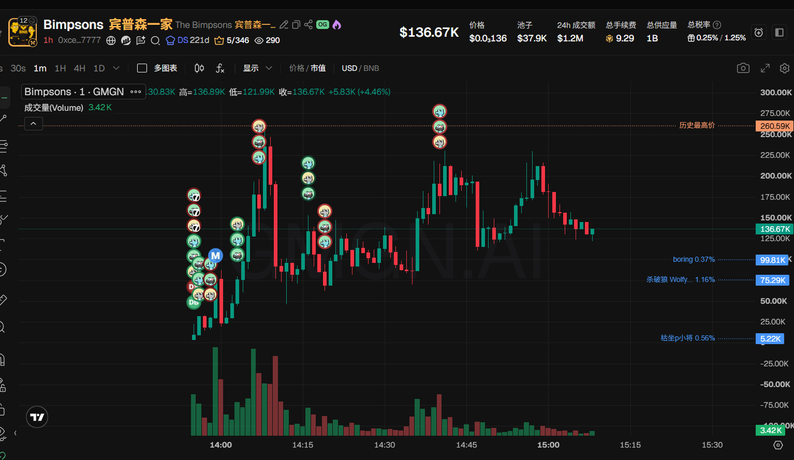
Task: Select BNB as the chart currency
Action: (371, 68)
